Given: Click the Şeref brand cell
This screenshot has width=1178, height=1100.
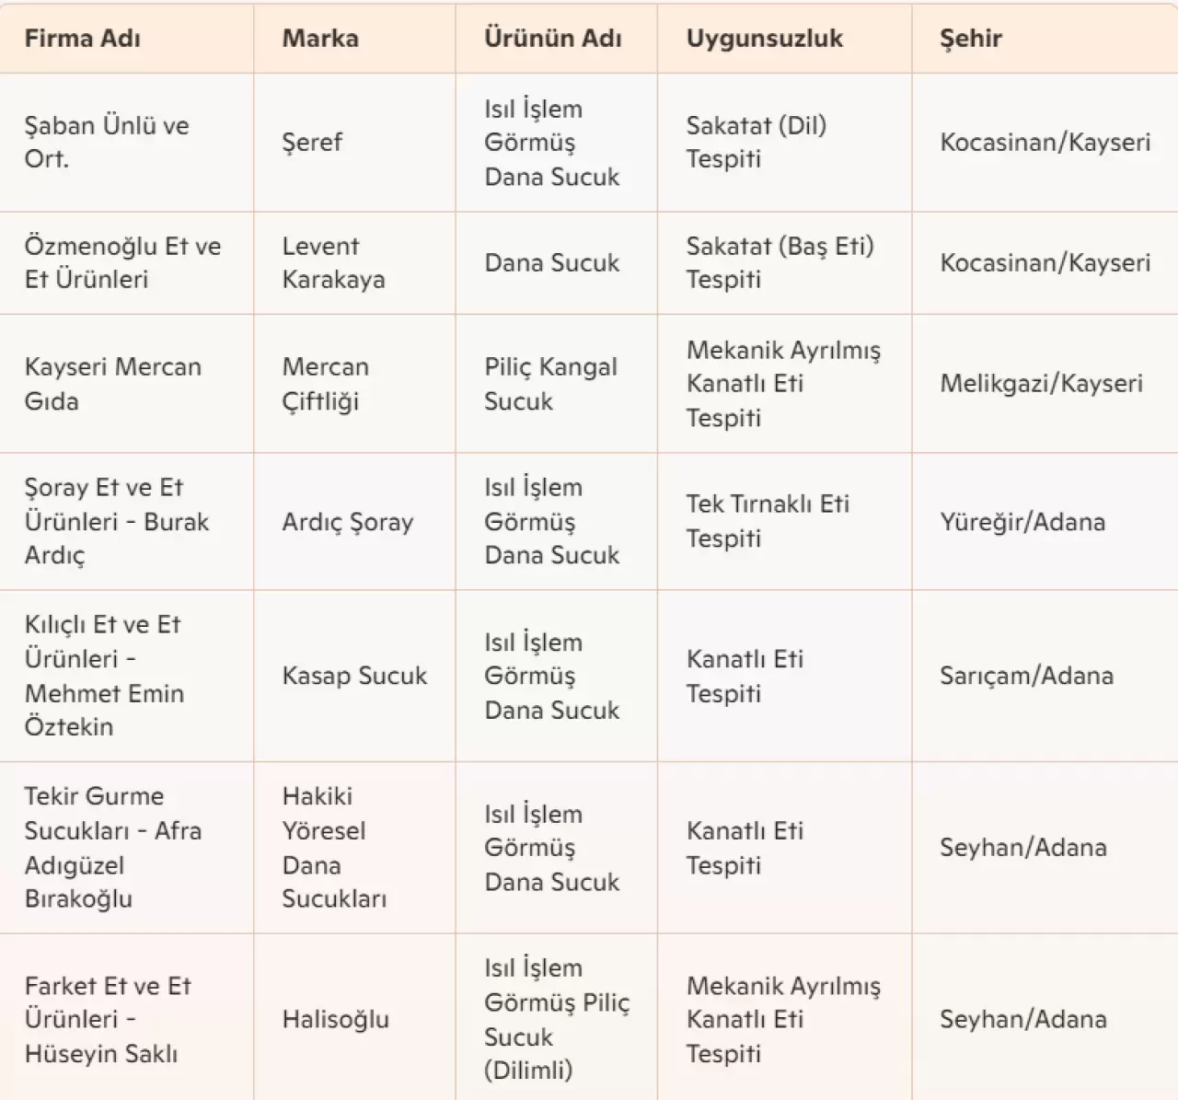Looking at the screenshot, I should coord(312,142).
